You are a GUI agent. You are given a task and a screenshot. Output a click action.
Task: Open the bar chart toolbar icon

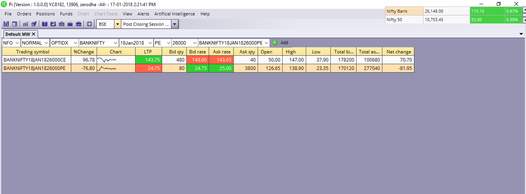[25, 24]
